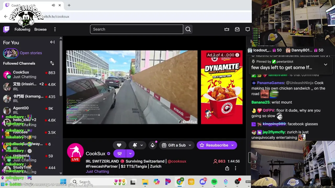This screenshot has height=188, width=335.
Task: Click the purple stream together icon button
Action: point(120,154)
